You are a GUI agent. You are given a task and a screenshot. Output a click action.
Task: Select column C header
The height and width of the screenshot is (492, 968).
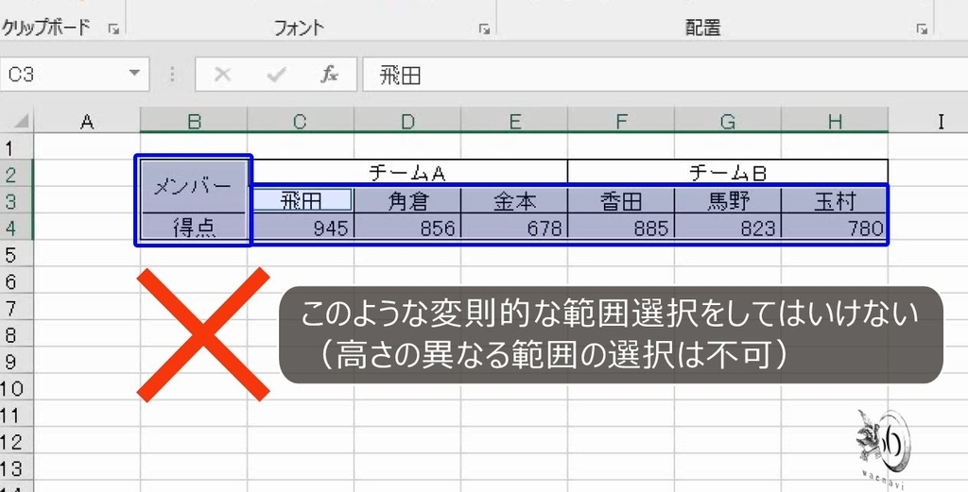tap(301, 121)
